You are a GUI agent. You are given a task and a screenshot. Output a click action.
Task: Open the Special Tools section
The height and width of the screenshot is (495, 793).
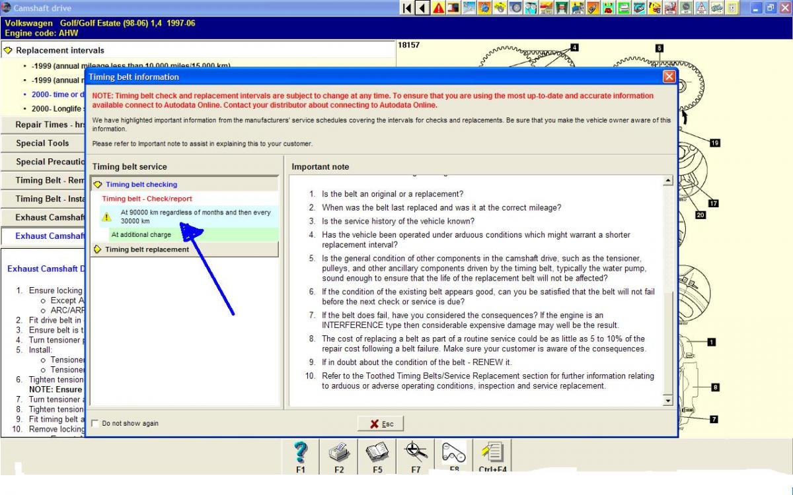pos(42,143)
